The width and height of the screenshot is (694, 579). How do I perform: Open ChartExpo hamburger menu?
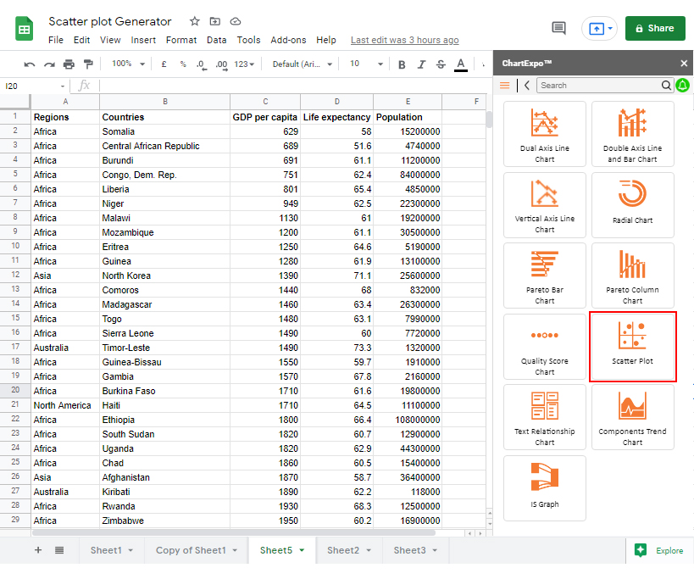tap(504, 86)
